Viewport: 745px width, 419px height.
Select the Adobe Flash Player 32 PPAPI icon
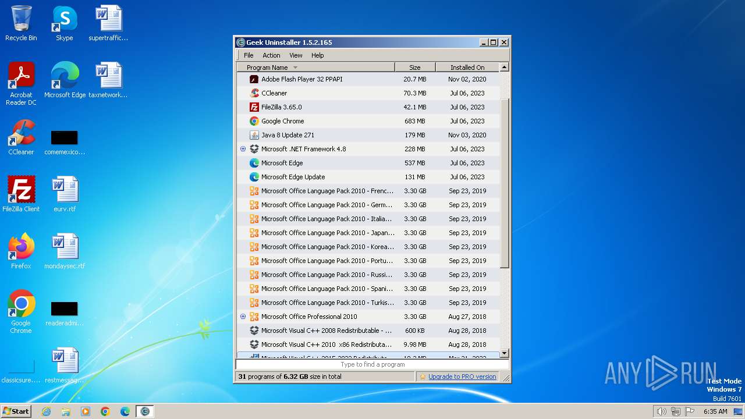point(254,79)
